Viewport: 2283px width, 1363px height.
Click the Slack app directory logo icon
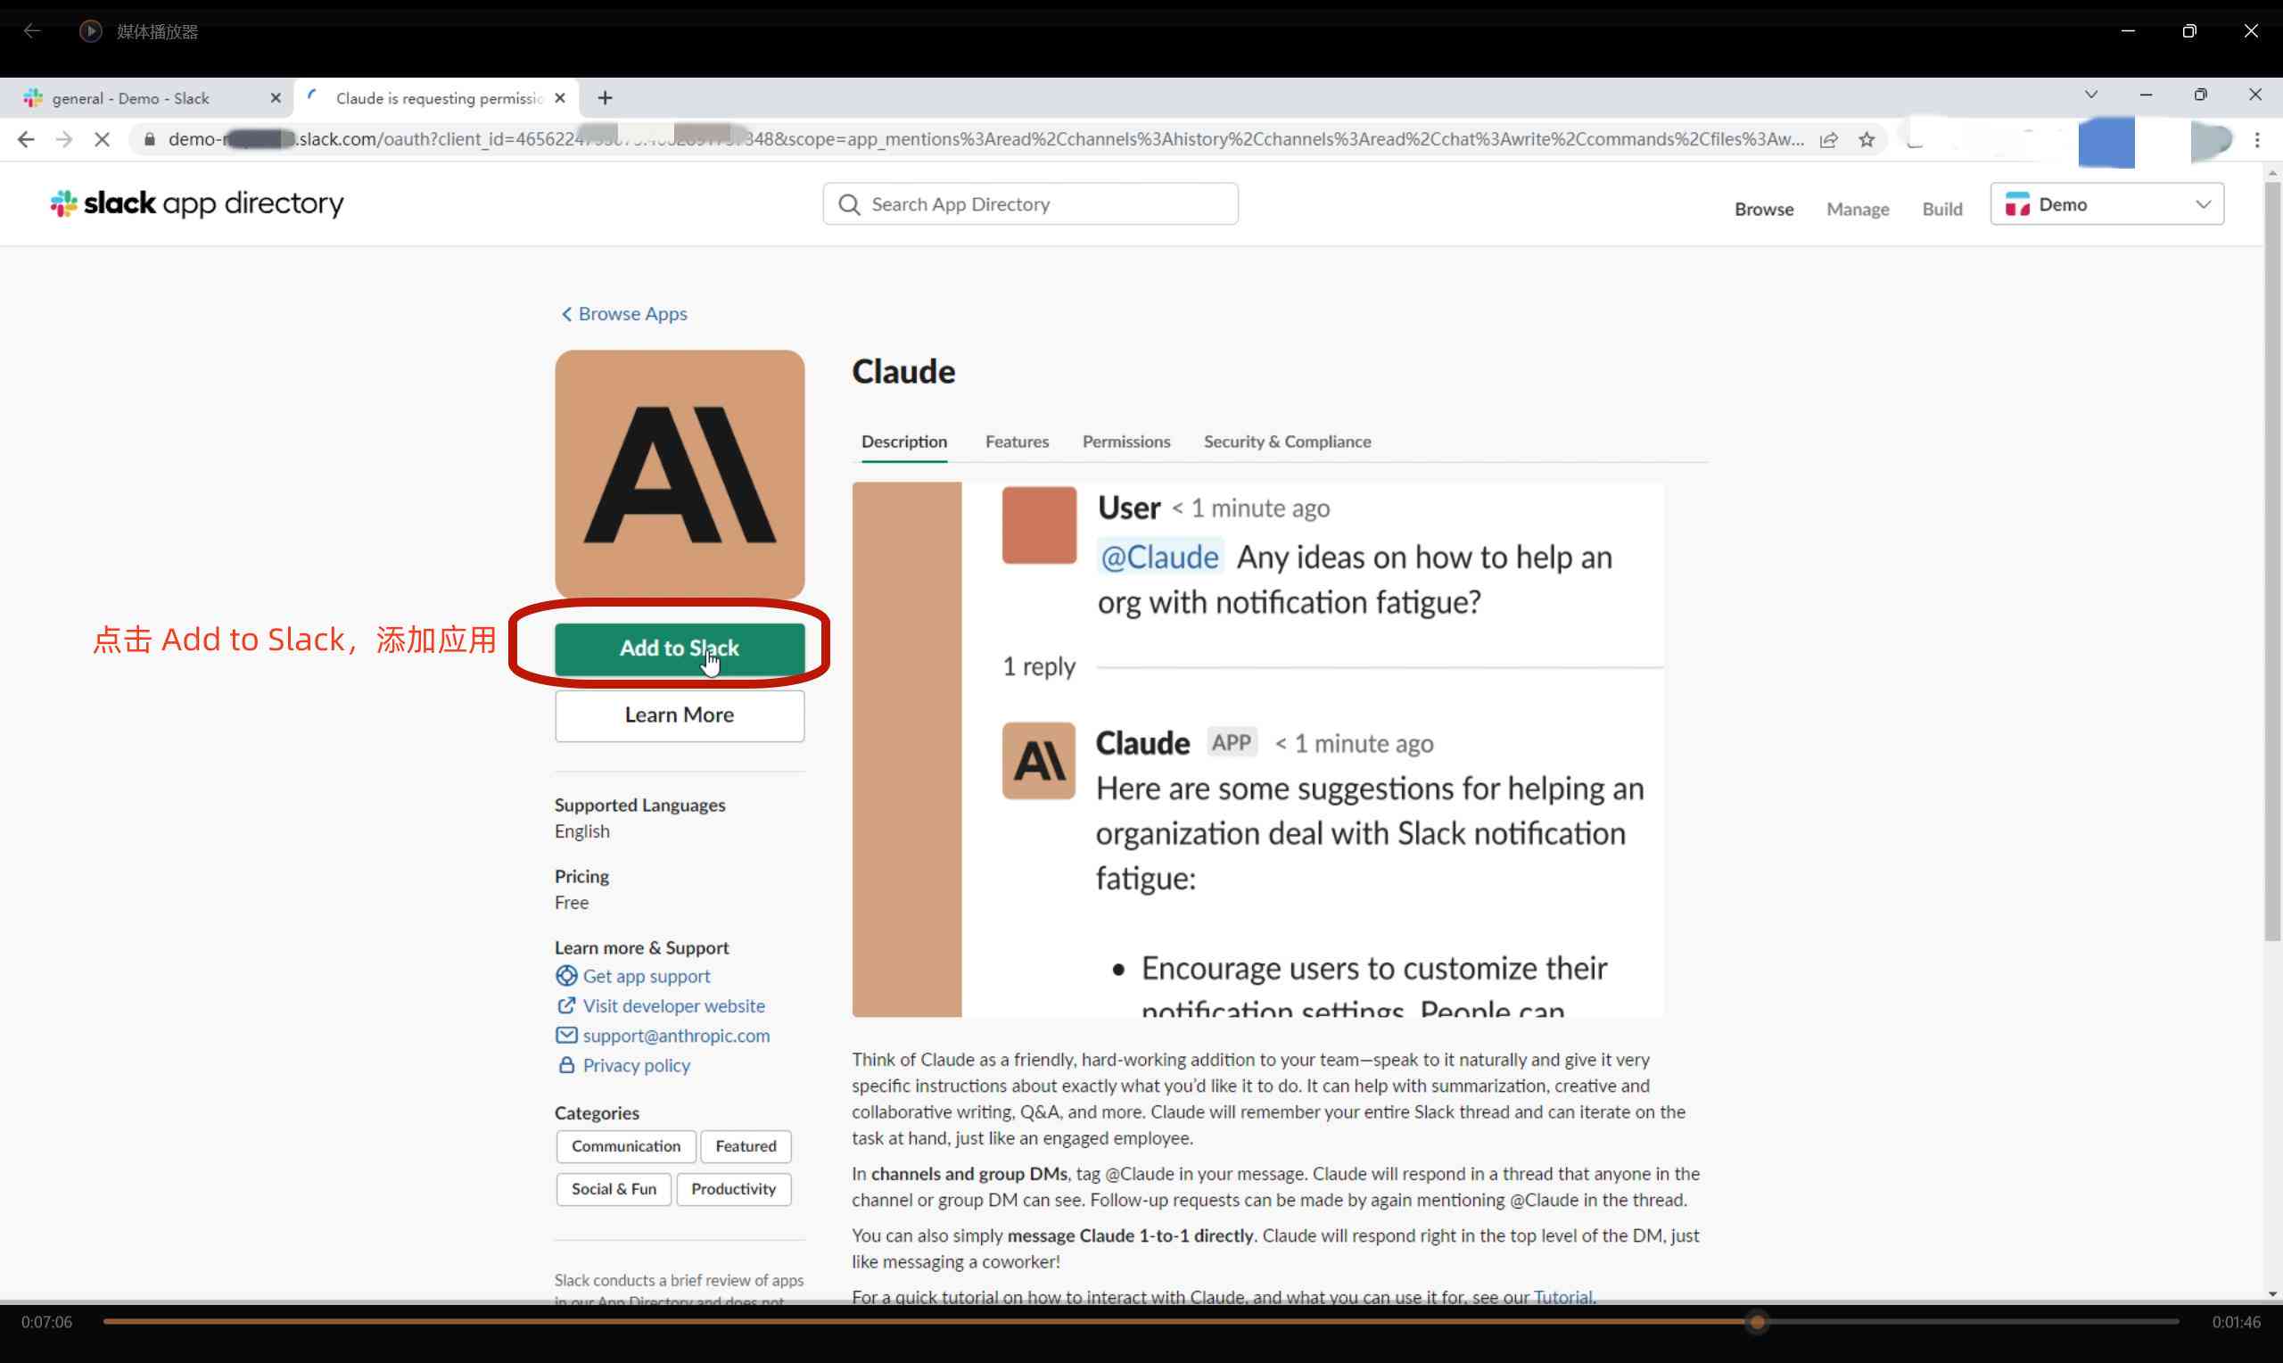(62, 202)
